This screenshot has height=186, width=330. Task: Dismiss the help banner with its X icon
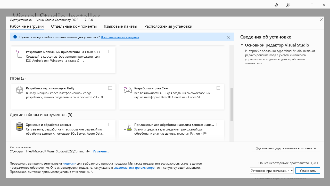[228, 37]
